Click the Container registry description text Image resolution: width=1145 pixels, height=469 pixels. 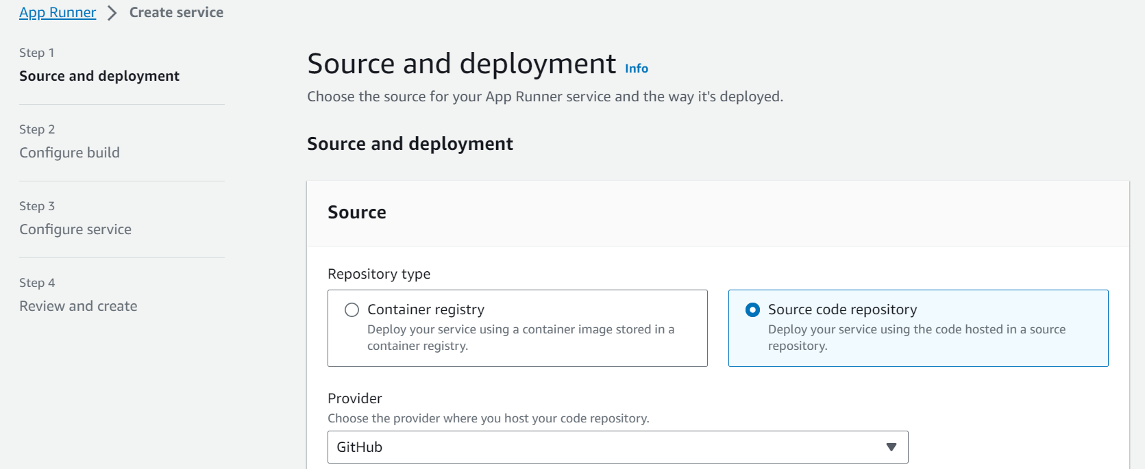tap(521, 338)
